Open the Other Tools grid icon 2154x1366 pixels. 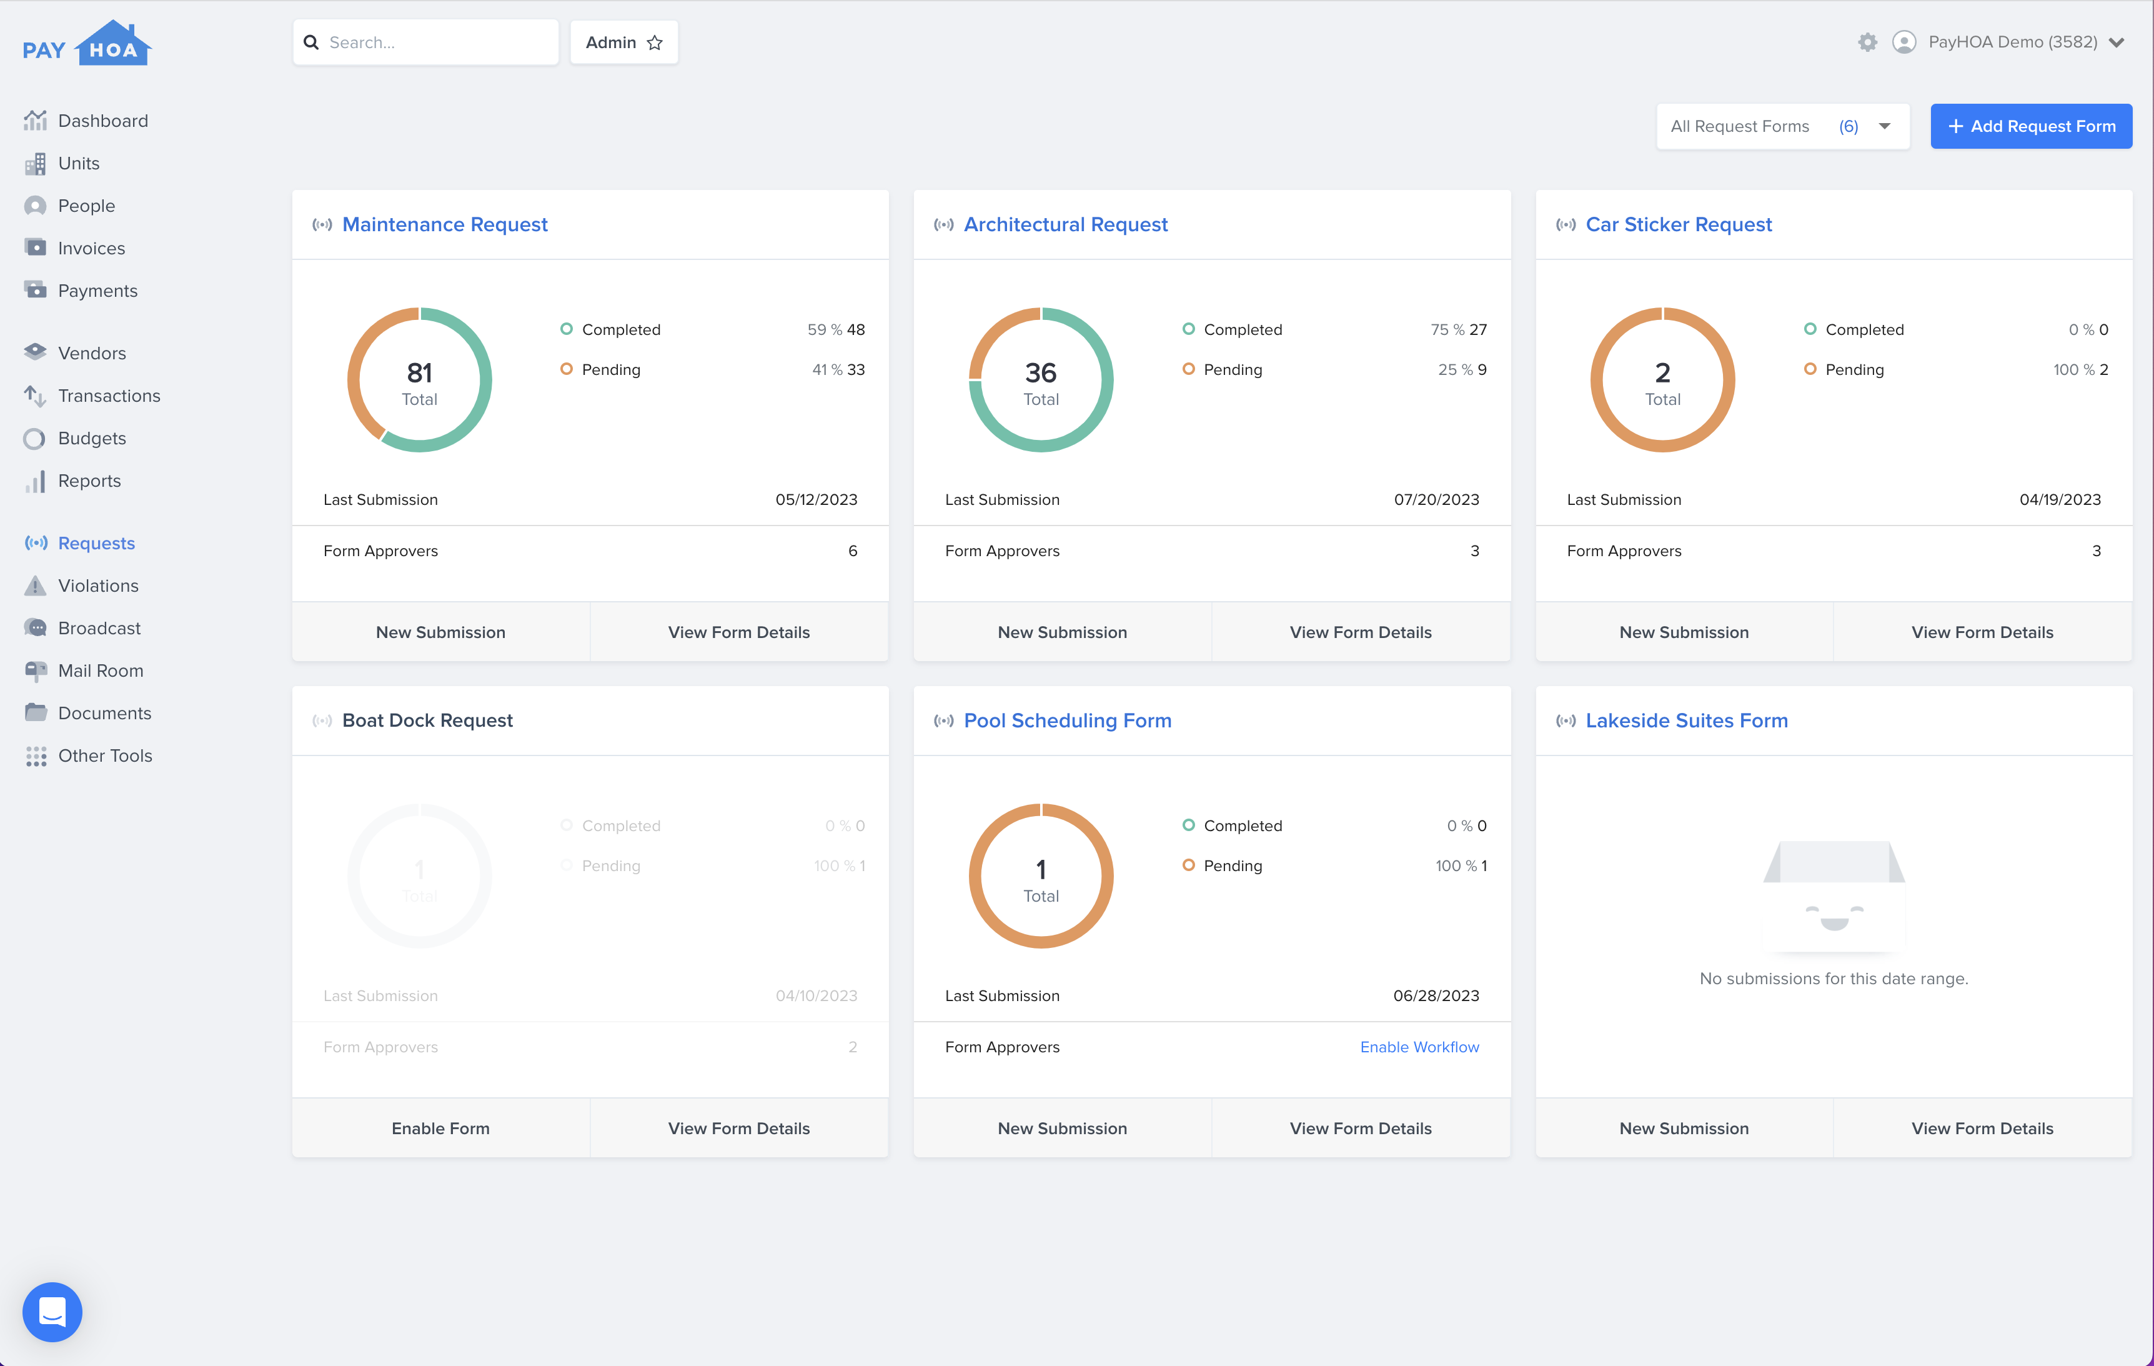pyautogui.click(x=36, y=755)
